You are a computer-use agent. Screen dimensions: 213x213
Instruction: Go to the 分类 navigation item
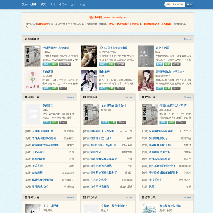[52, 5]
